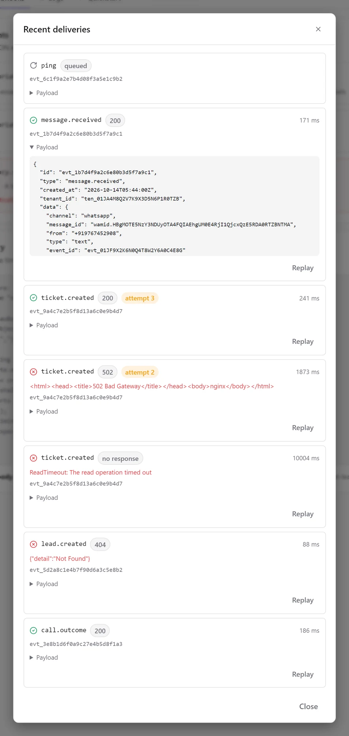
Task: Replay the call.outcome delivery
Action: click(x=303, y=674)
